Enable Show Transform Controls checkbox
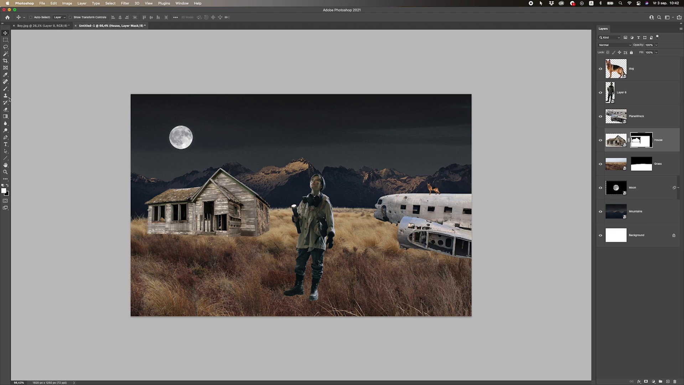This screenshot has height=385, width=684. (70, 17)
